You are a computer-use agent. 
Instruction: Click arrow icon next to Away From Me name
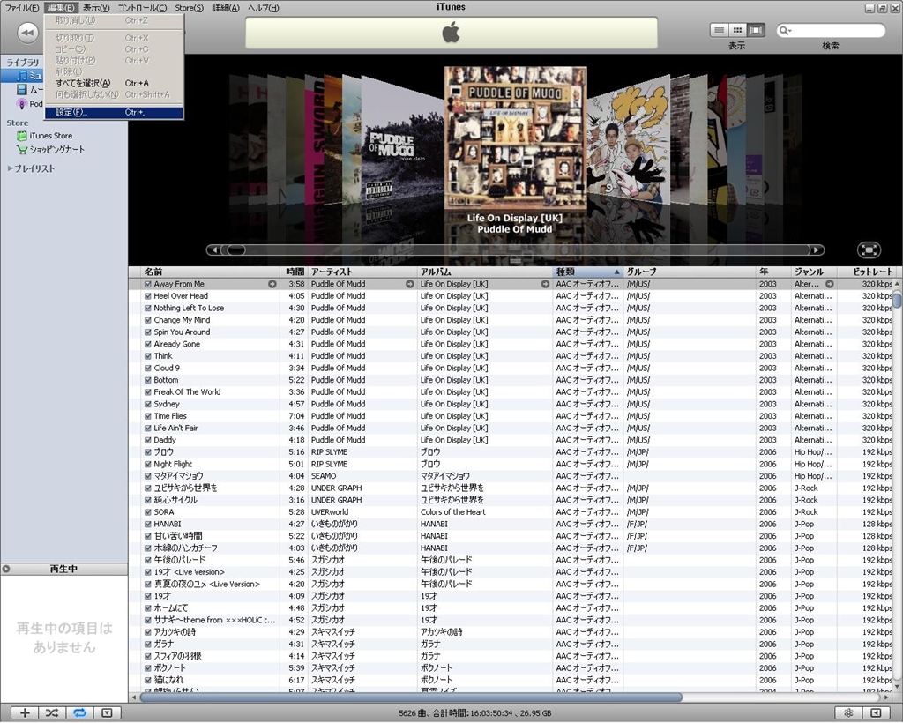pyautogui.click(x=272, y=284)
